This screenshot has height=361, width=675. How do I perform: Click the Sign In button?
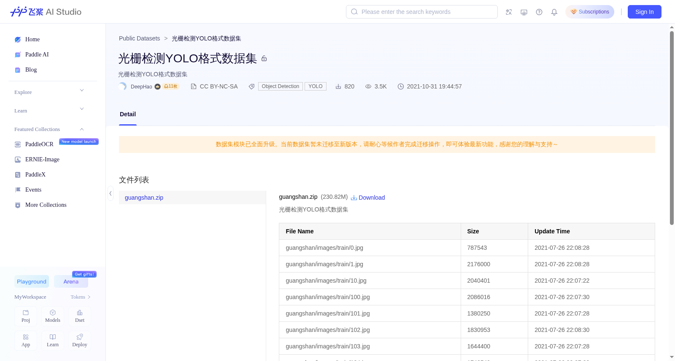[645, 12]
